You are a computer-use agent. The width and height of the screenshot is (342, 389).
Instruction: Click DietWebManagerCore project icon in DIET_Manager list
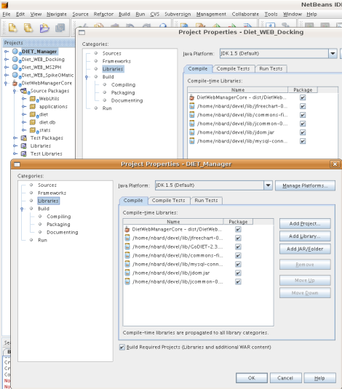click(127, 229)
